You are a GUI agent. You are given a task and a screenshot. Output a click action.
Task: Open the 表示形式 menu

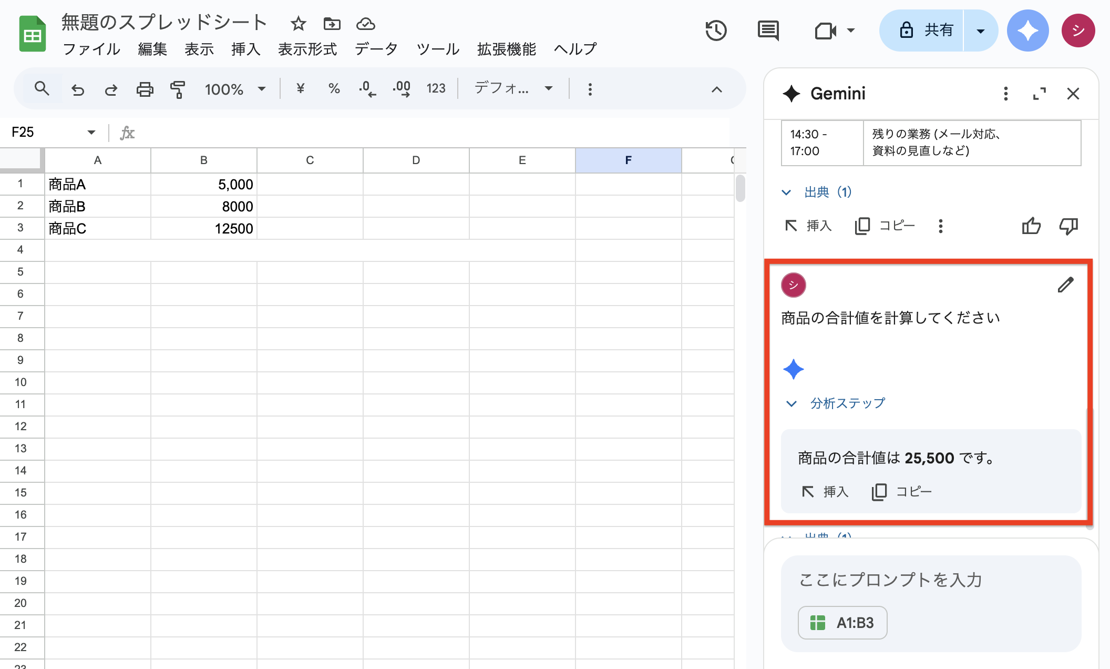[307, 49]
